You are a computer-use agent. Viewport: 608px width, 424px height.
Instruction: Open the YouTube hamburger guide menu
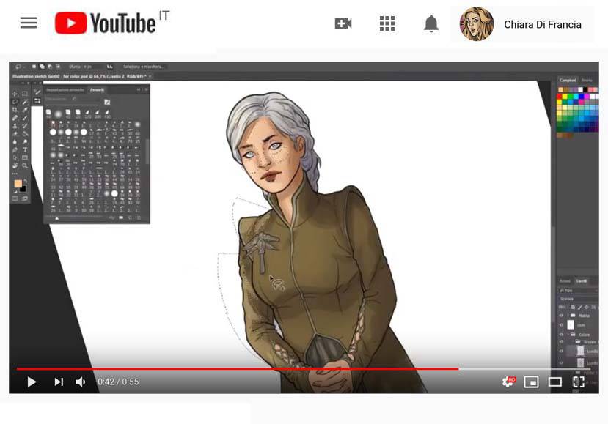pyautogui.click(x=29, y=23)
